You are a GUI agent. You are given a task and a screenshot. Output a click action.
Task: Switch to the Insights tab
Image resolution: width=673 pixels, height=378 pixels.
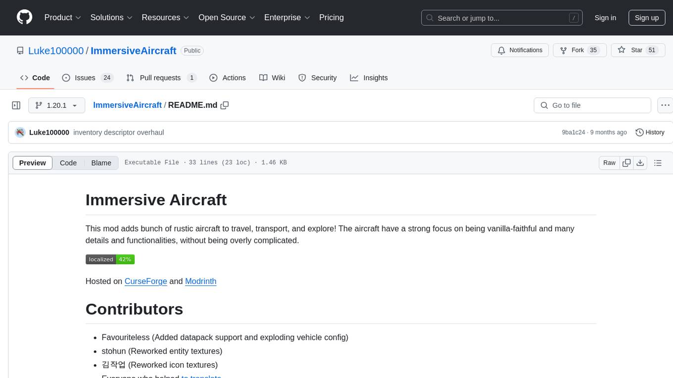pos(369,78)
